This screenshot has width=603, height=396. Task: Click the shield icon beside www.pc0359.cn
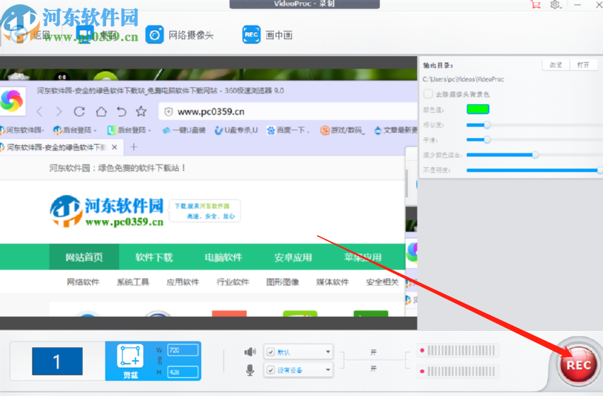click(x=168, y=112)
